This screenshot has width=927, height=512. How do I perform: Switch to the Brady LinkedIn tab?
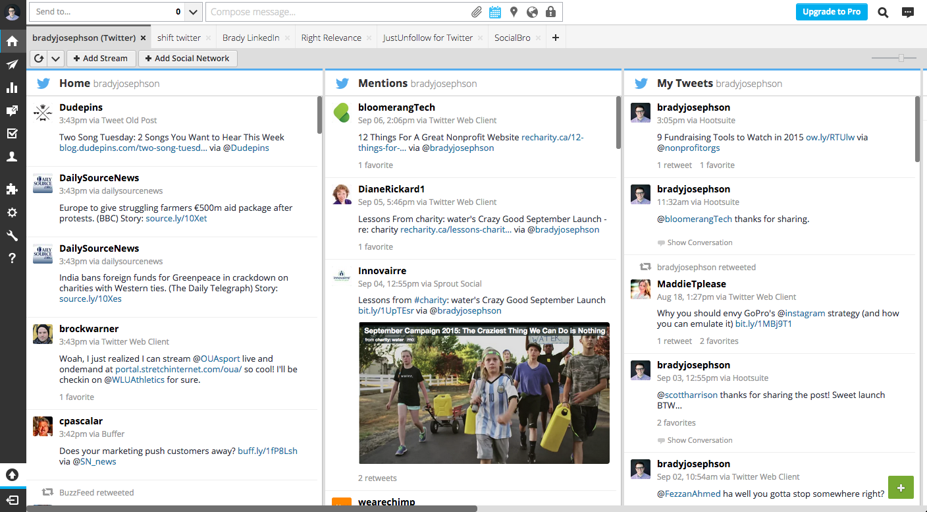click(251, 38)
